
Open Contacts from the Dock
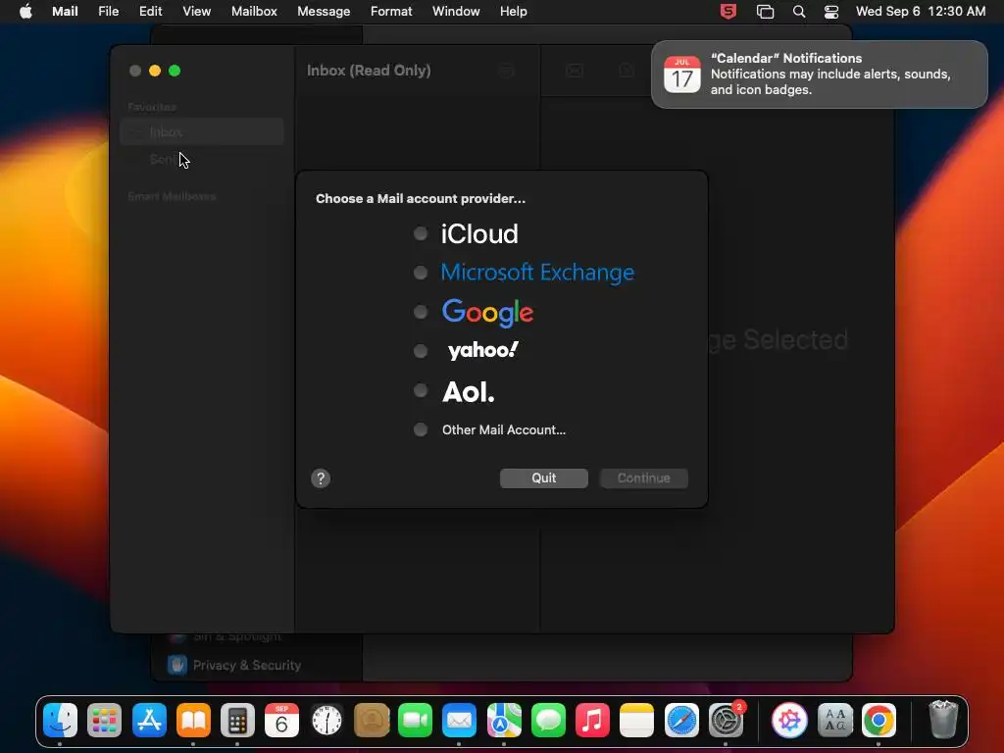click(x=372, y=720)
